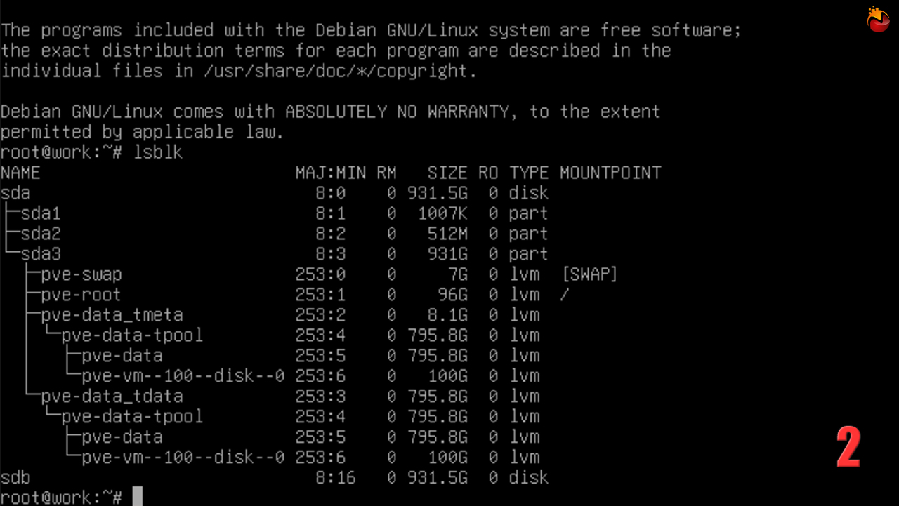Click the / mountpoint of pve-root
The width and height of the screenshot is (899, 506).
[565, 295]
